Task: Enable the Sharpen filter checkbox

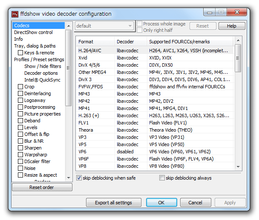Action: (20, 148)
